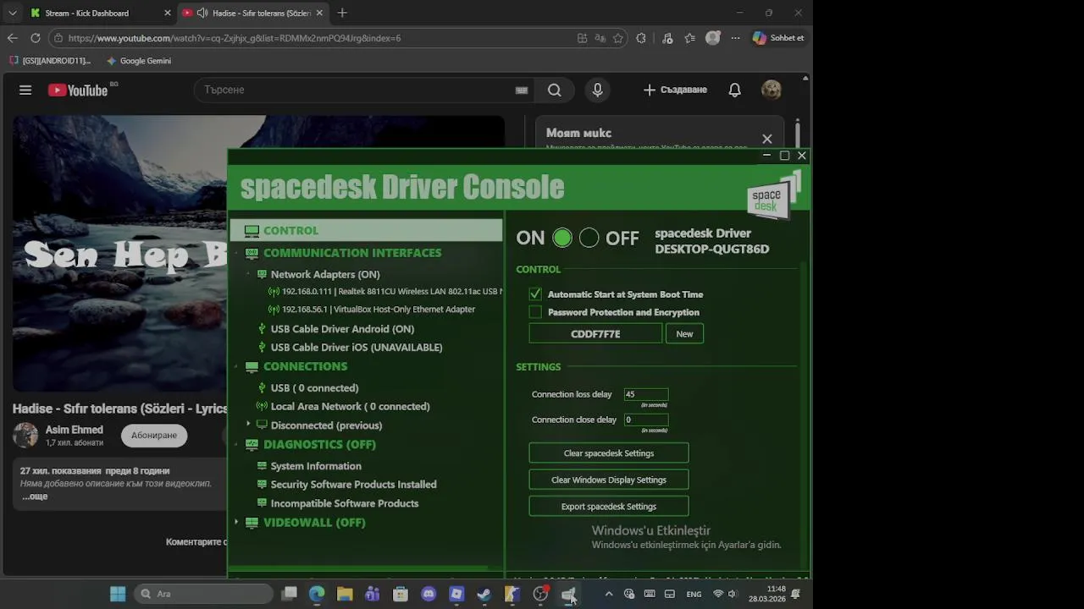Open the [GSI][ANDROID11] bookmark
The image size is (1084, 609).
50,61
